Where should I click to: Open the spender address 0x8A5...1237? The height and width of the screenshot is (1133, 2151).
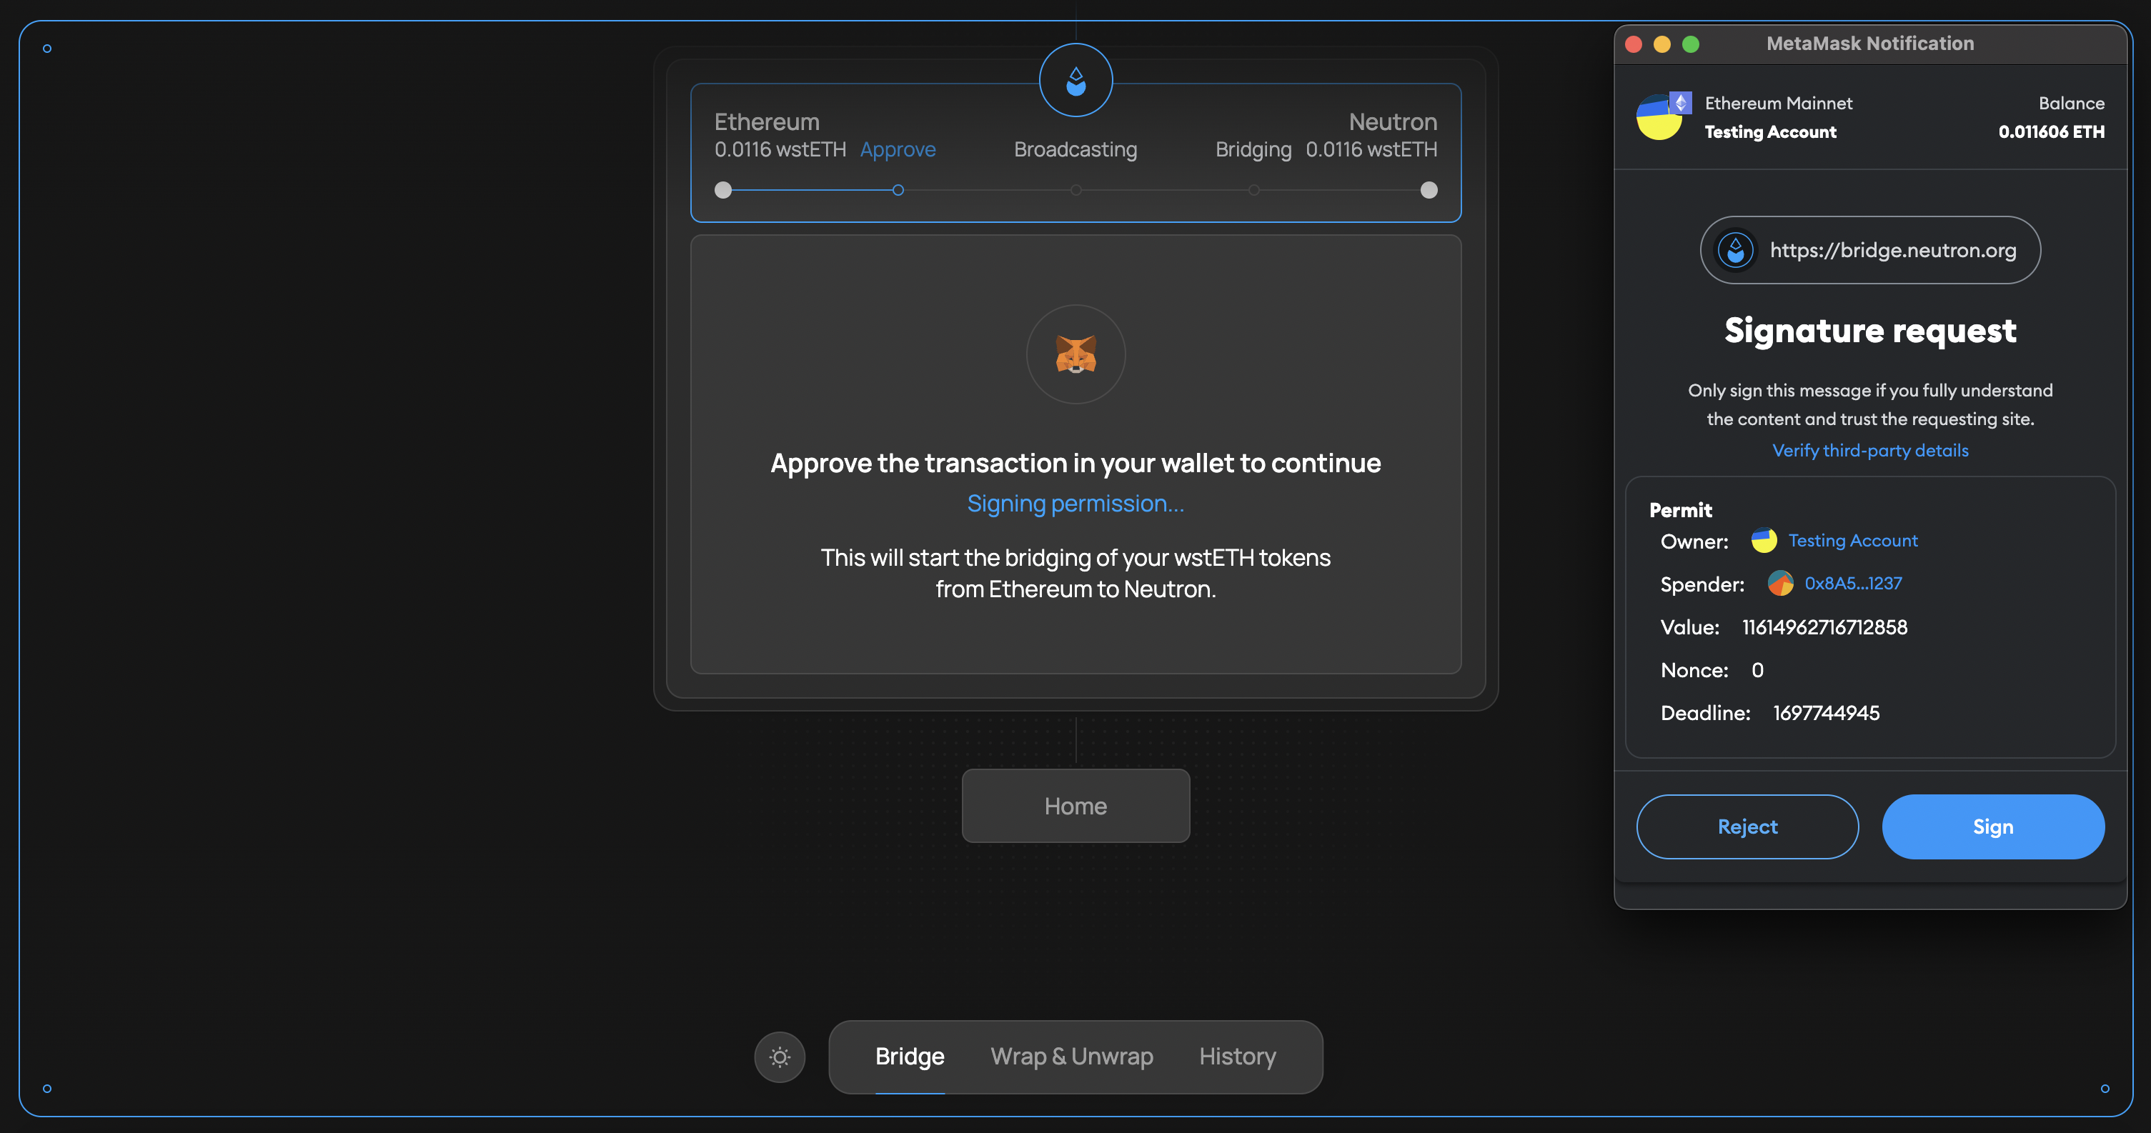pyautogui.click(x=1853, y=584)
